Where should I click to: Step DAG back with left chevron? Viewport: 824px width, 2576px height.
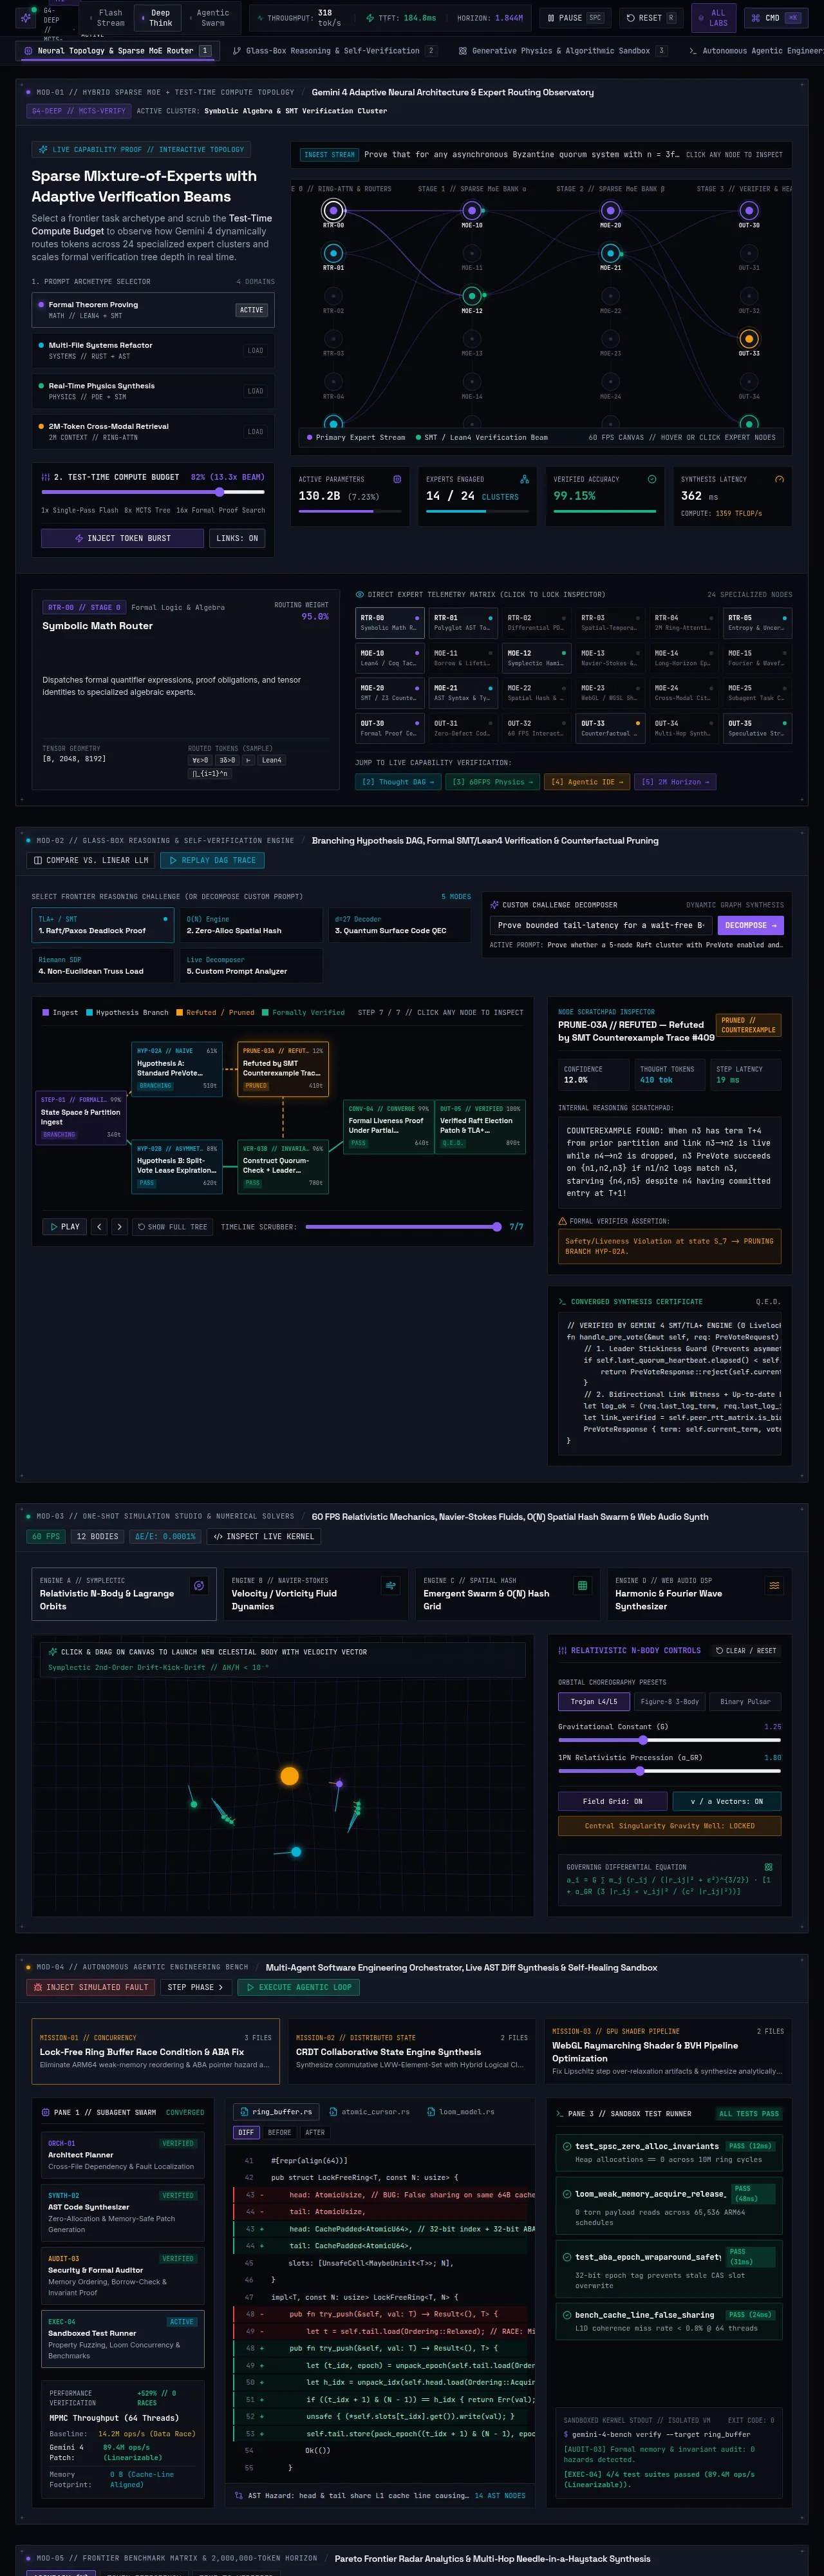point(99,1226)
